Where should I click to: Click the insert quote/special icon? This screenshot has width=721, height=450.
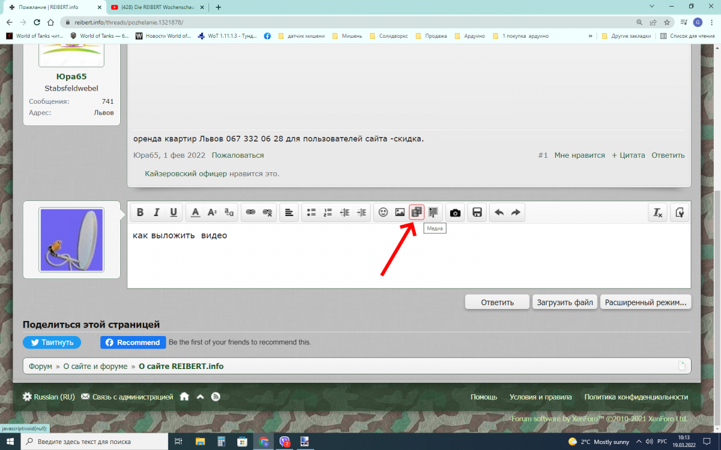tap(433, 212)
